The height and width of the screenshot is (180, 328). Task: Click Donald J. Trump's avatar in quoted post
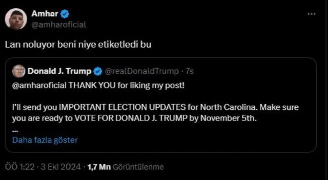(19, 71)
